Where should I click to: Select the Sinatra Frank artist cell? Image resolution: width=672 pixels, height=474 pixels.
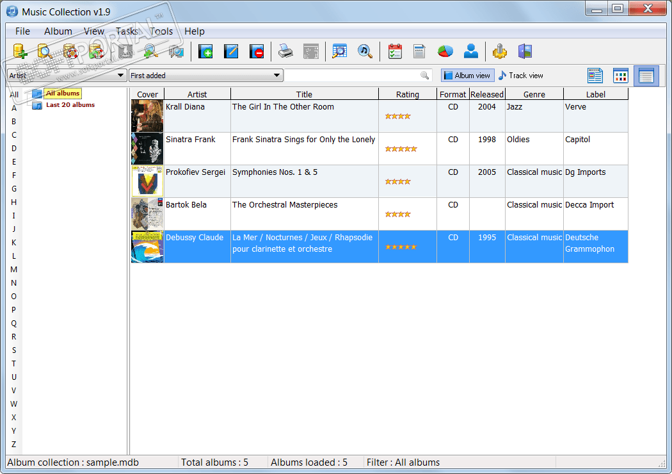coord(197,149)
